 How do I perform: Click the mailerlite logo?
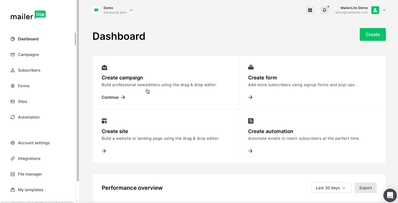tap(28, 16)
